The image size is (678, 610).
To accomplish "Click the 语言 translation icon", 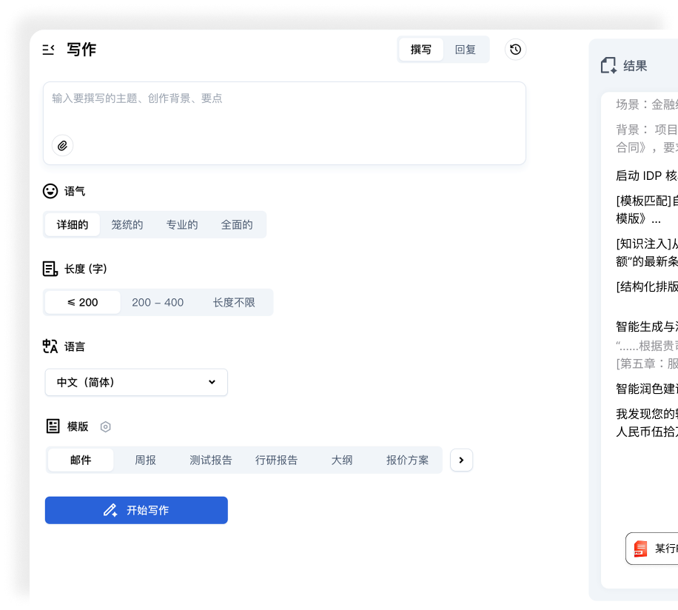I will [x=50, y=346].
